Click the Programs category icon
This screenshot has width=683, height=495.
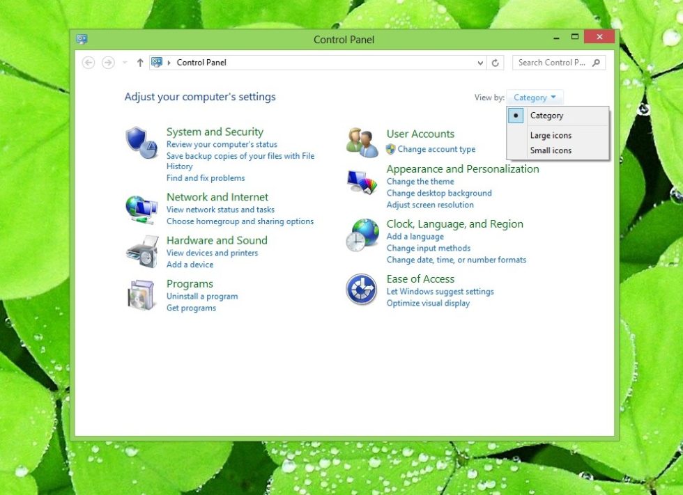(141, 293)
